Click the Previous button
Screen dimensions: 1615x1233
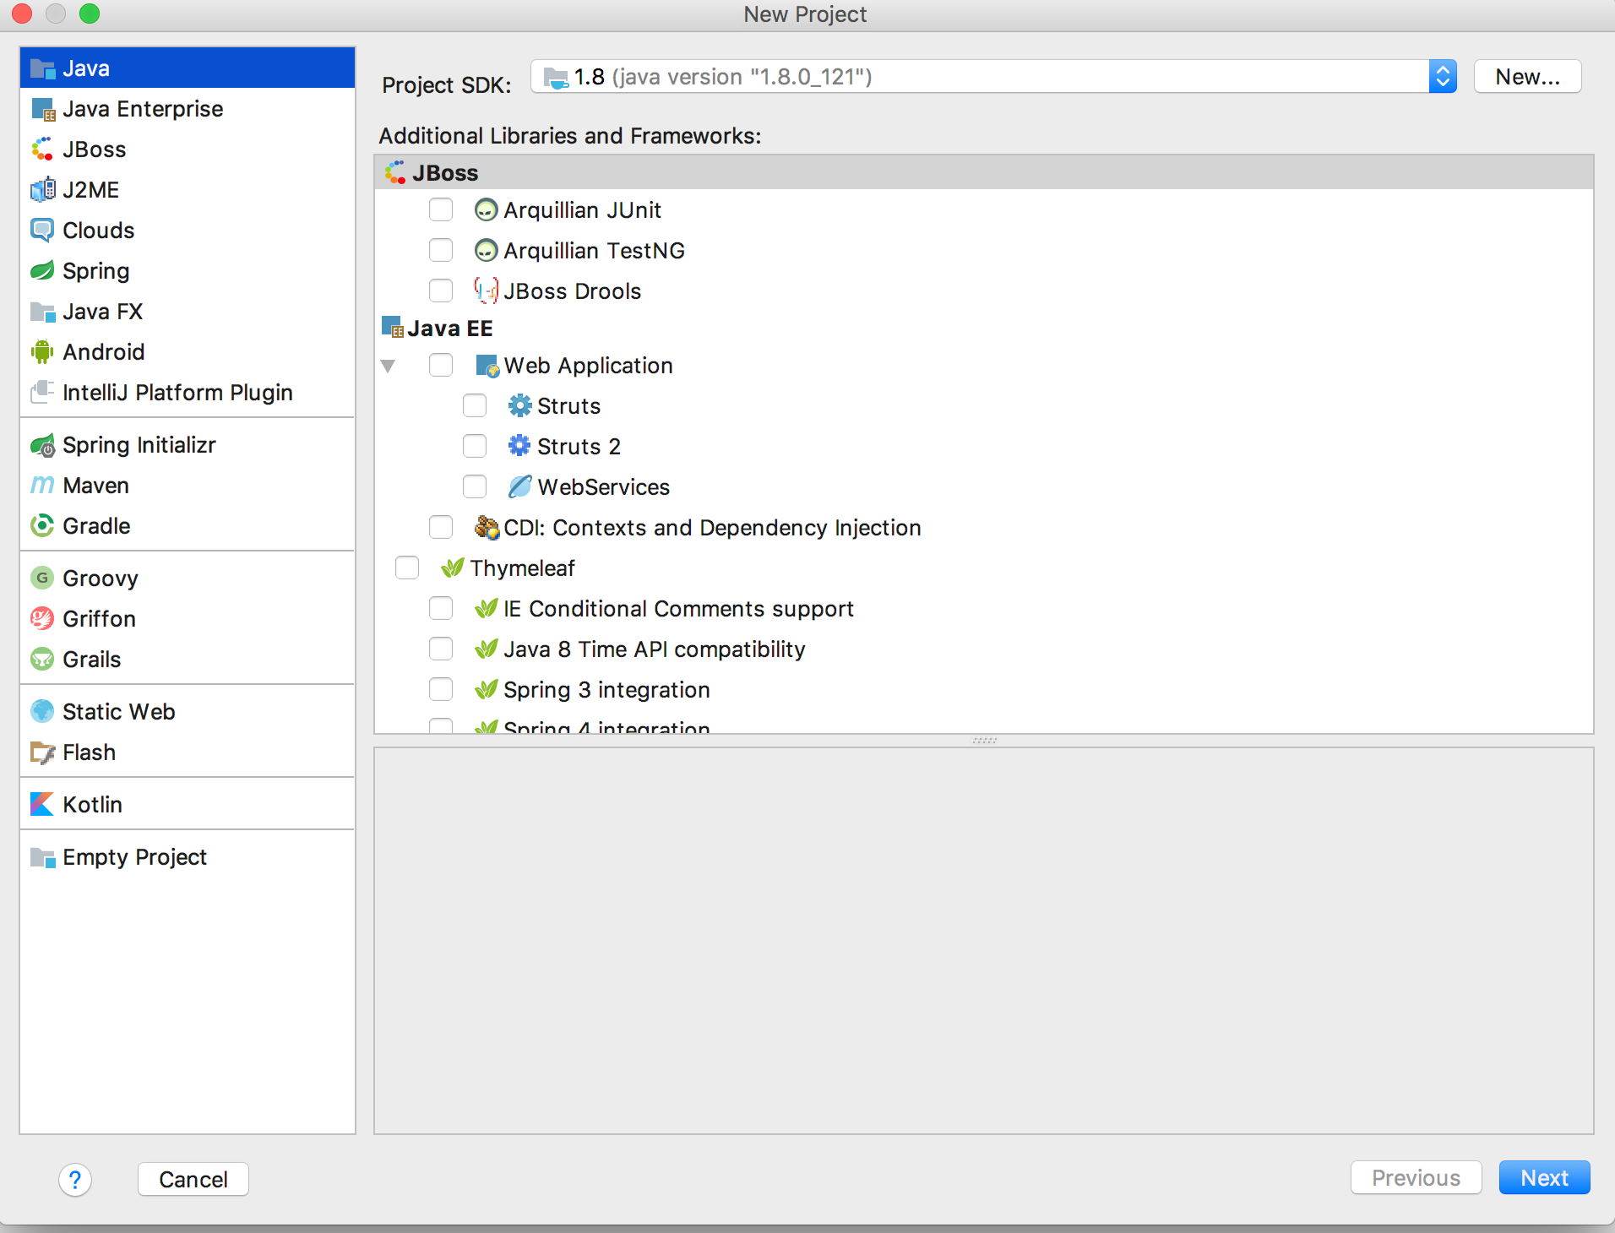[1416, 1178]
